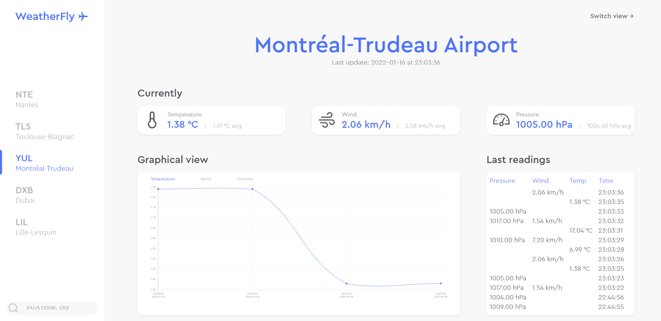
Task: Select NTE Nantes airport in sidebar
Action: pyautogui.click(x=27, y=99)
